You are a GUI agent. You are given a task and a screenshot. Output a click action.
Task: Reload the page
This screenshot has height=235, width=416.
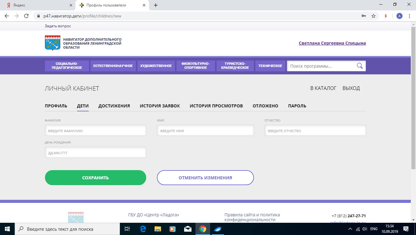tap(26, 16)
